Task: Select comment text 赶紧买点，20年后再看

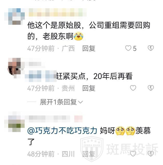Action: pos(94,76)
